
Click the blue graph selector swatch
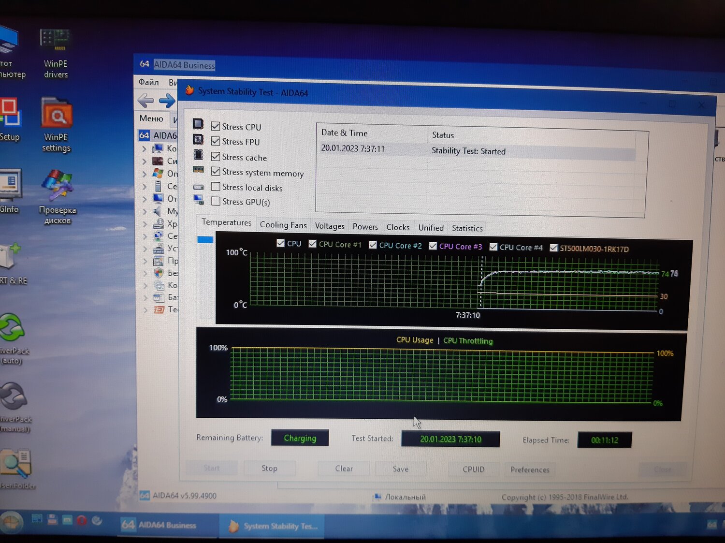pyautogui.click(x=205, y=239)
